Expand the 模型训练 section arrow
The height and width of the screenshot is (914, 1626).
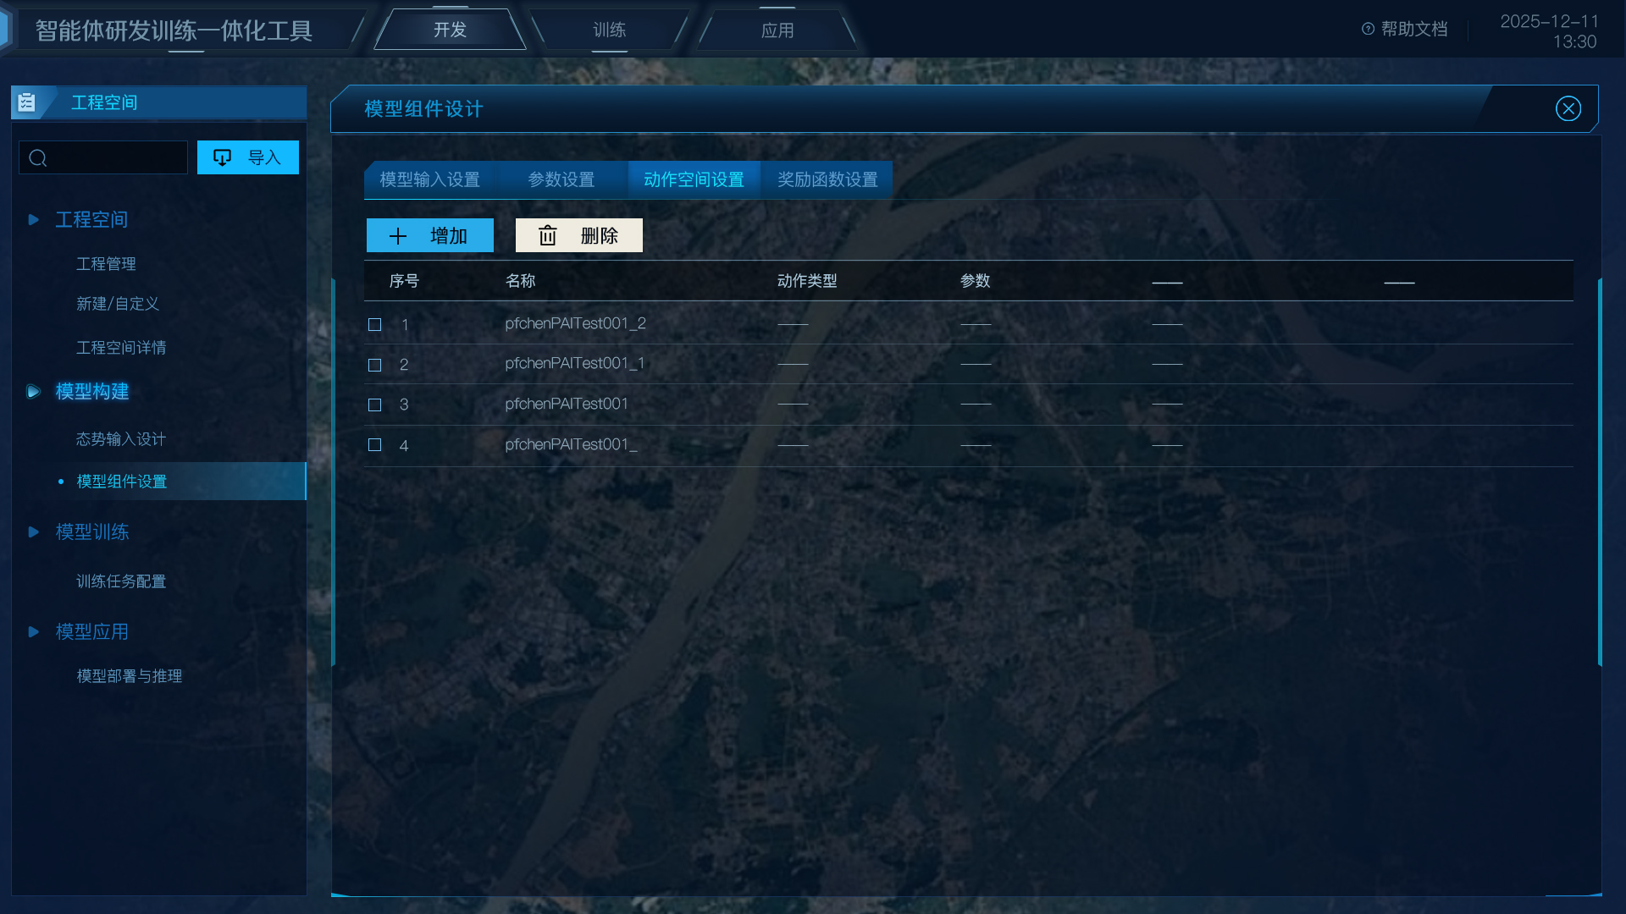click(33, 532)
